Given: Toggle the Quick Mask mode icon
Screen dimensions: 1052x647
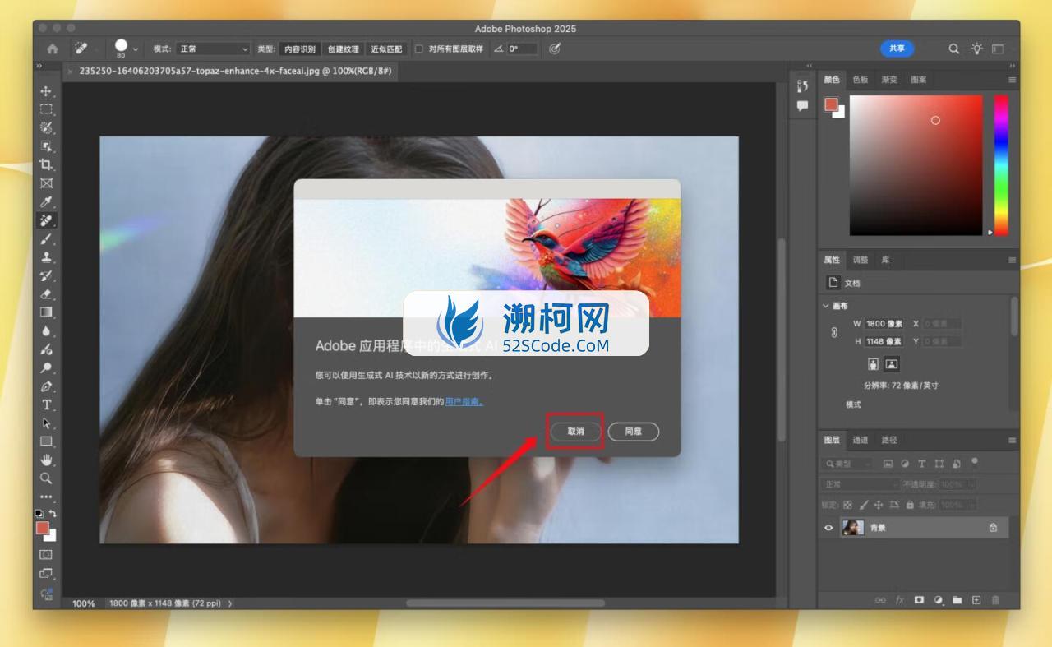Looking at the screenshot, I should click(46, 555).
